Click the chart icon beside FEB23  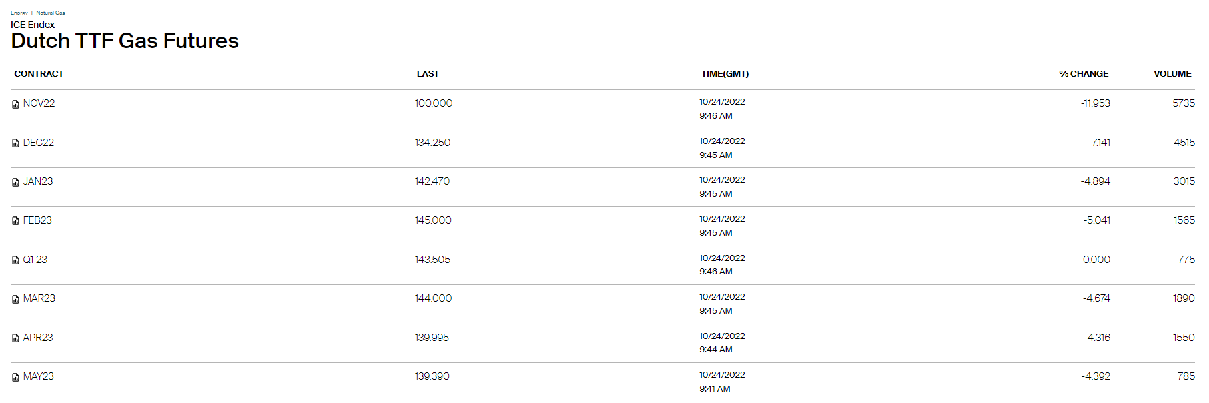(x=15, y=221)
